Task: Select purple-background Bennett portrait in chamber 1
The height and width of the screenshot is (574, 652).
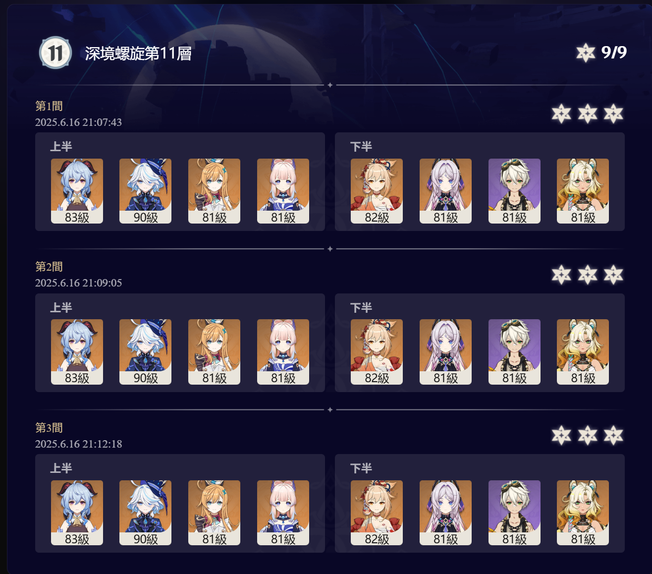Action: 514,191
